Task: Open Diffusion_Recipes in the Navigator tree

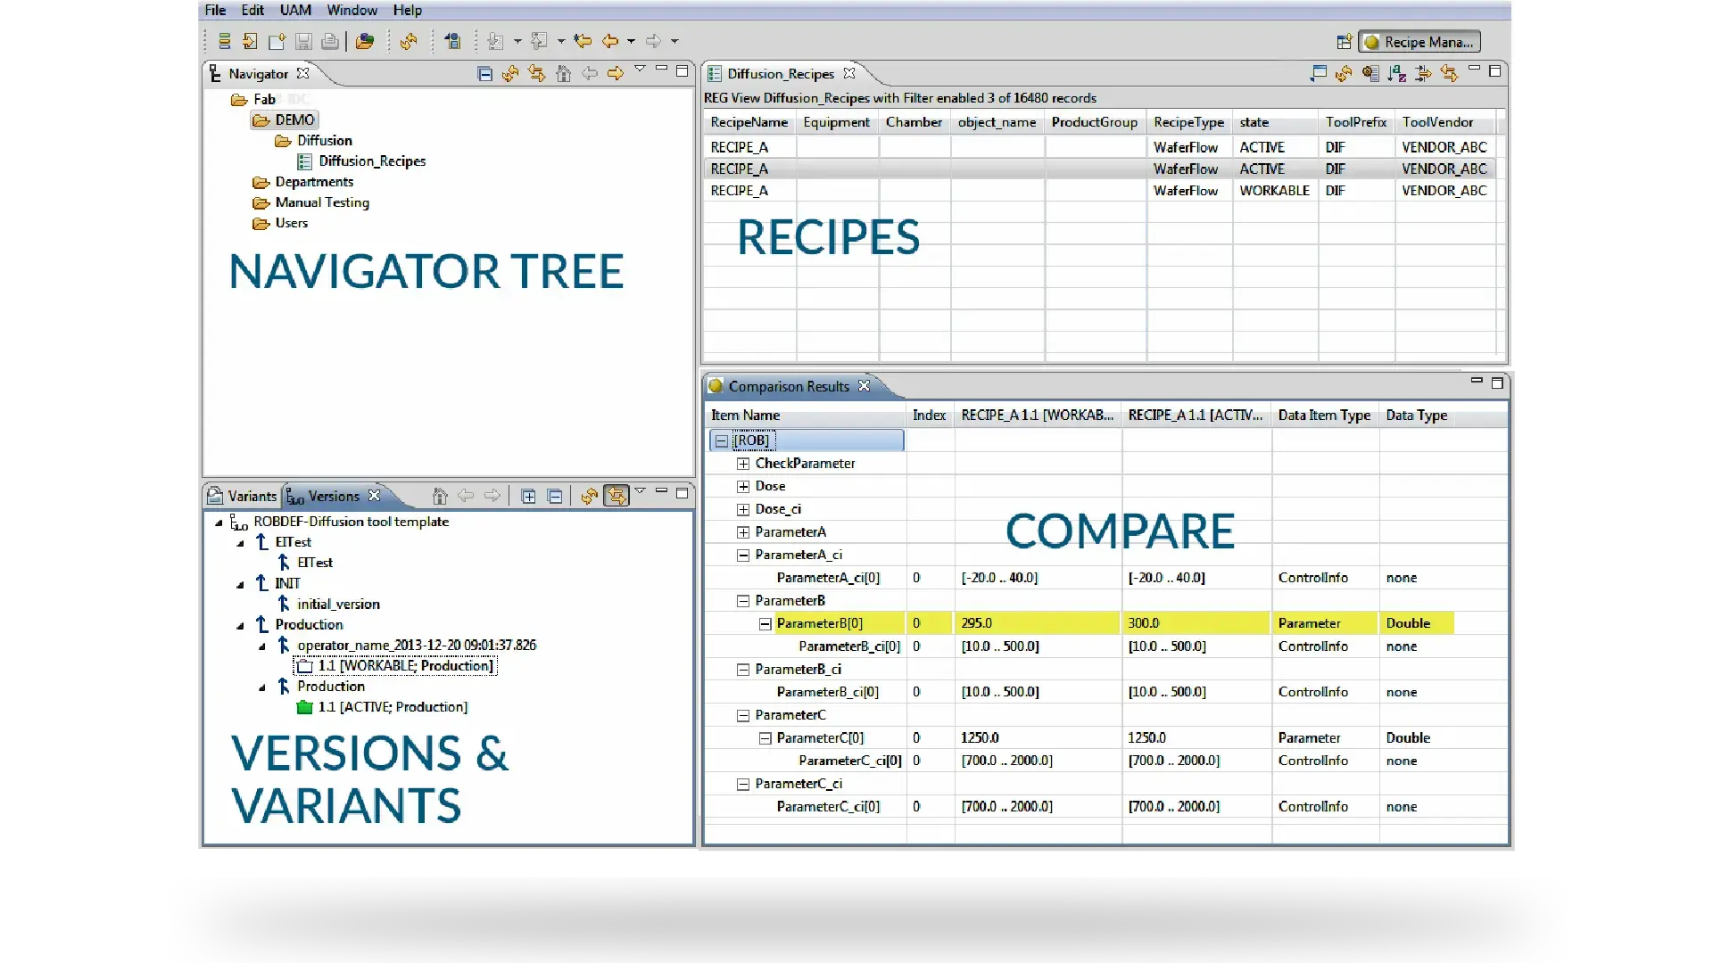Action: pos(372,161)
